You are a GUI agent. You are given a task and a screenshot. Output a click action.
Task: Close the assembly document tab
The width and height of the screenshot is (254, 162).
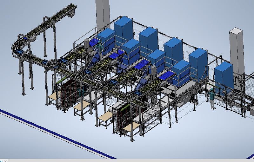[x=5, y=161]
